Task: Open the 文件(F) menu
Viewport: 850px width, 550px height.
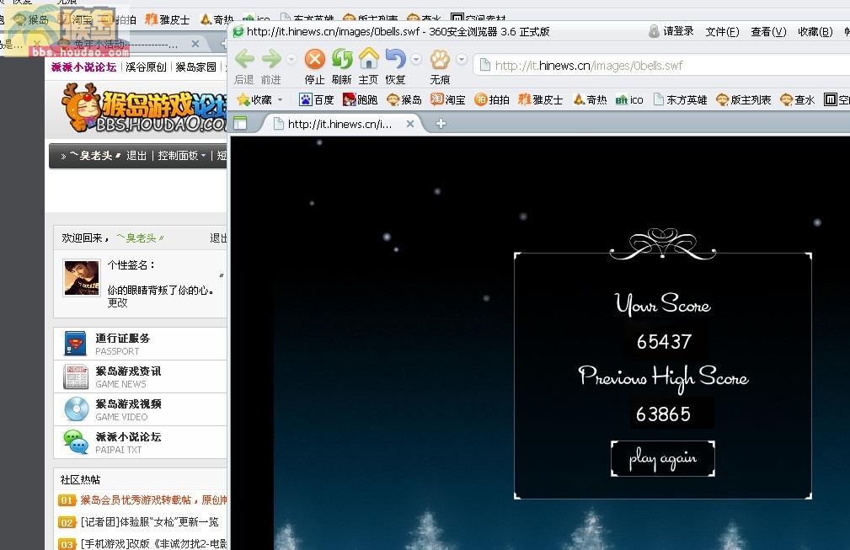Action: pos(722,31)
